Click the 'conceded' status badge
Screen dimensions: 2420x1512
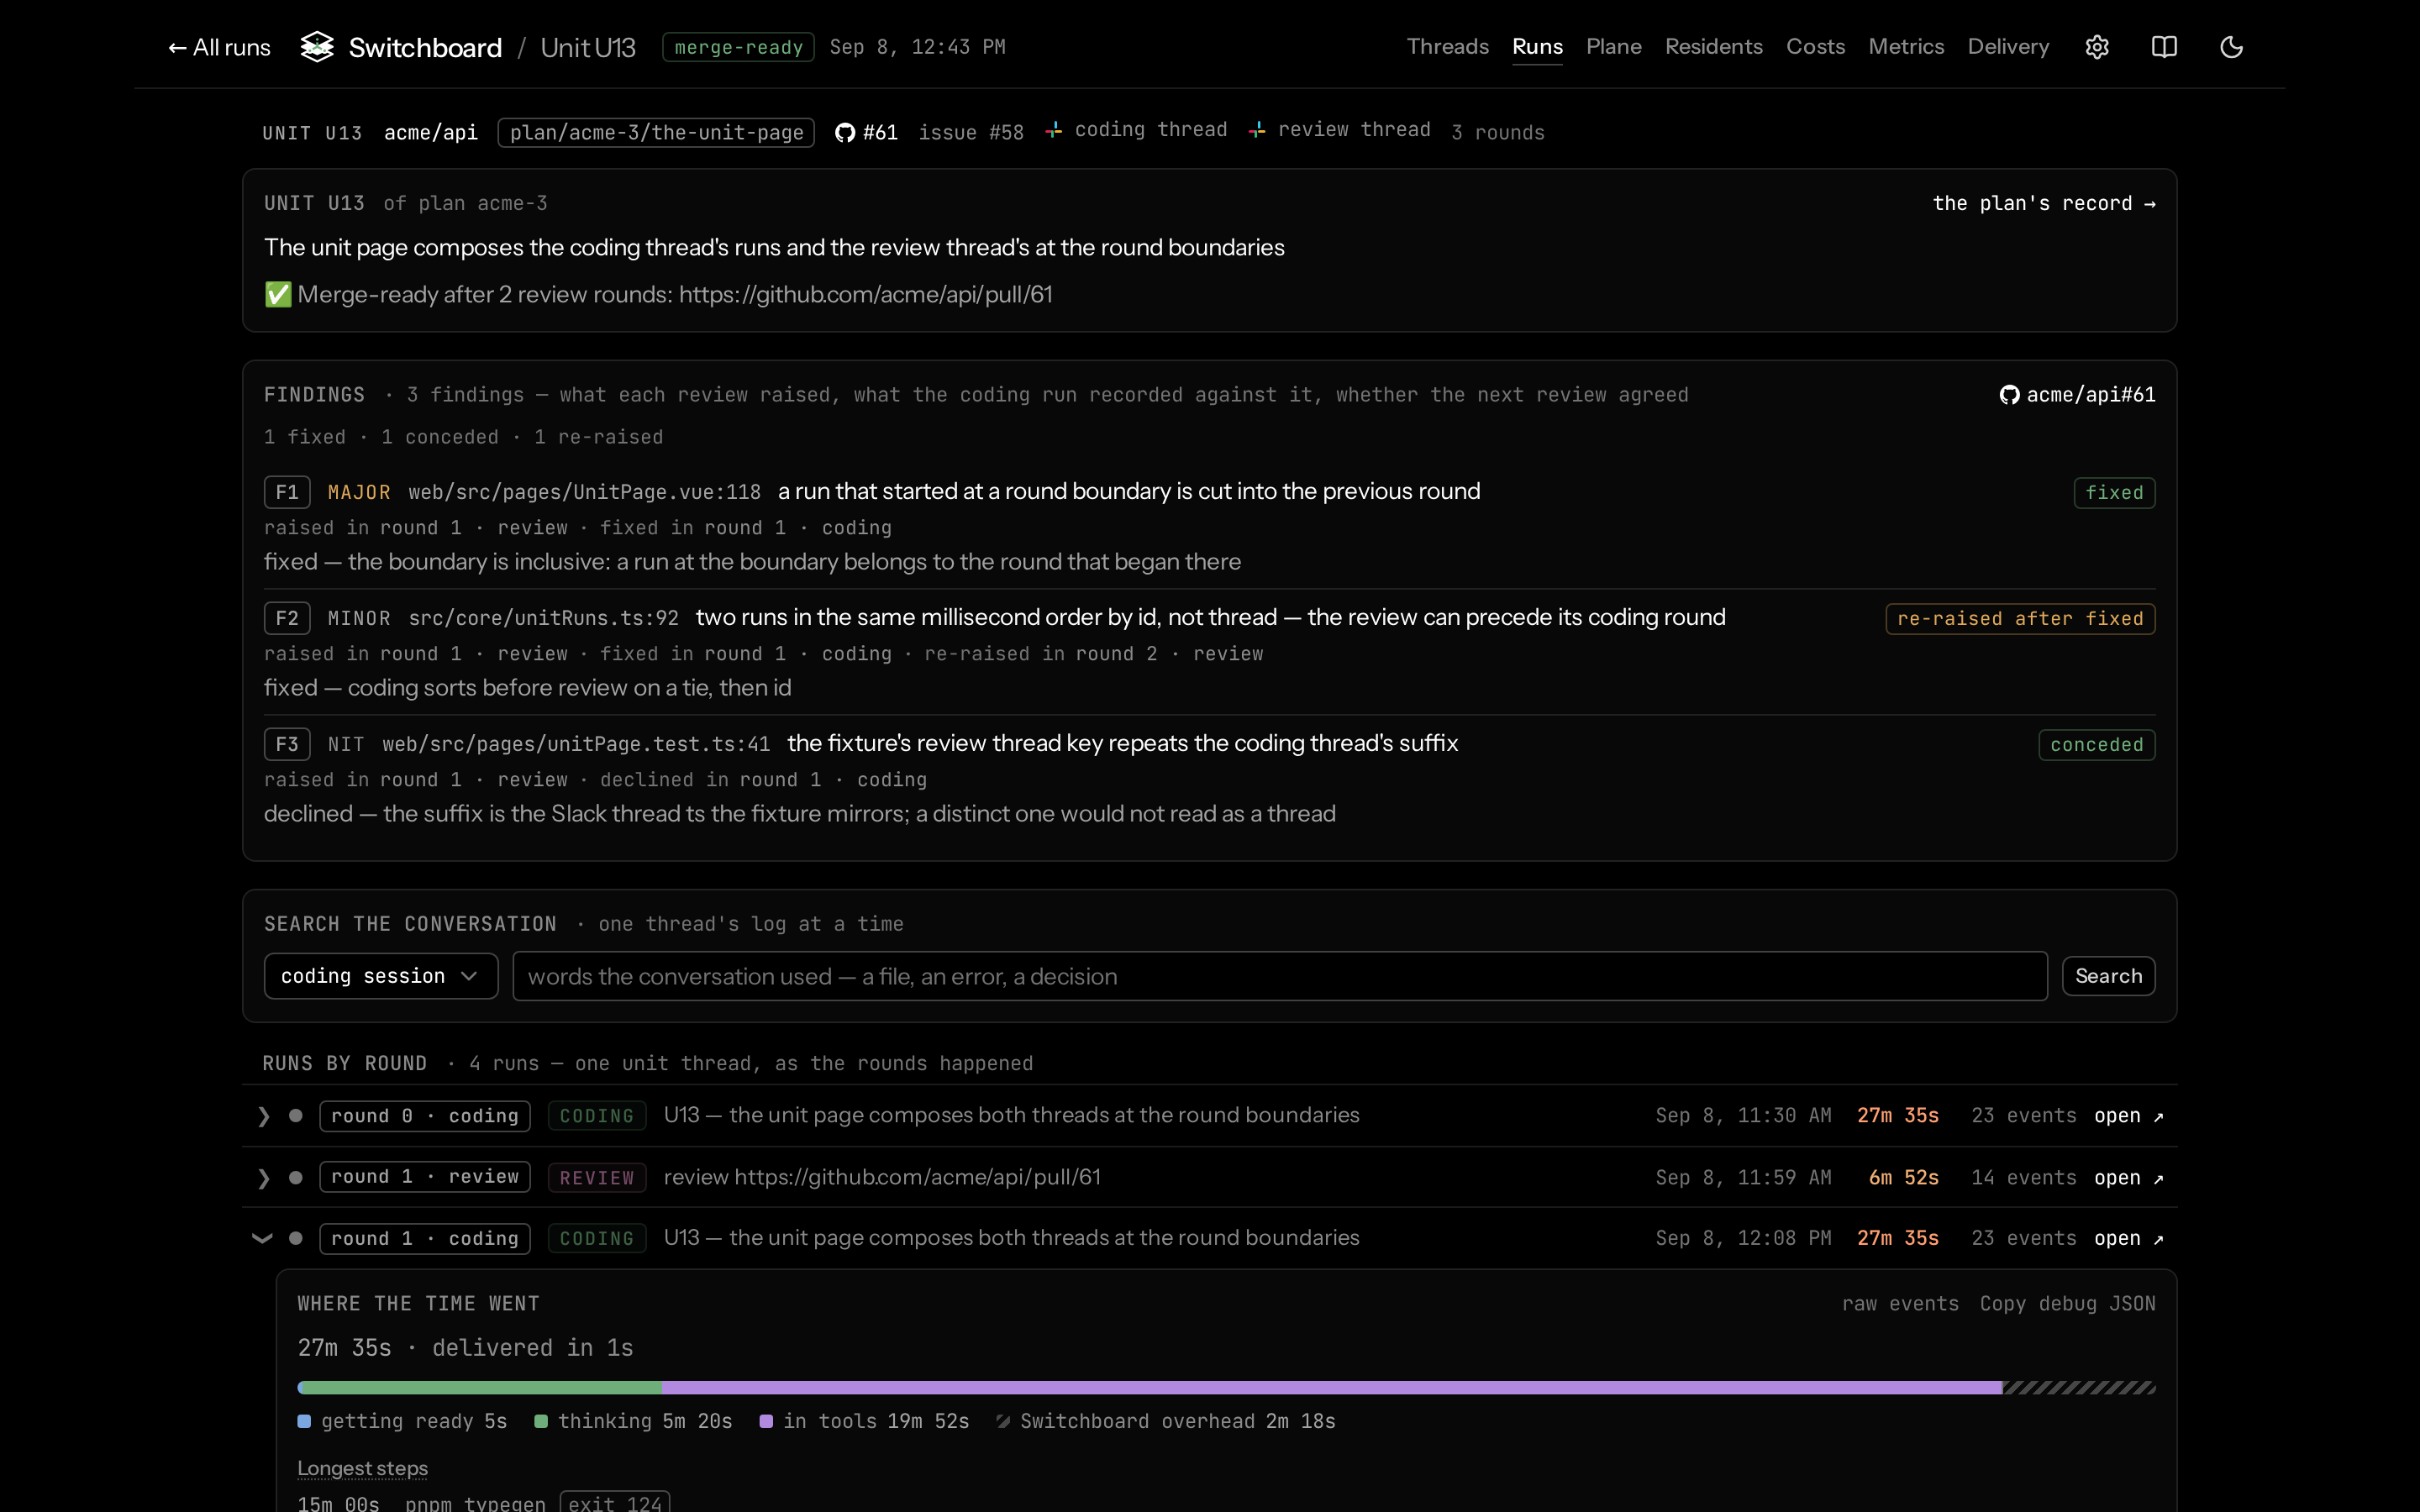pos(2096,745)
